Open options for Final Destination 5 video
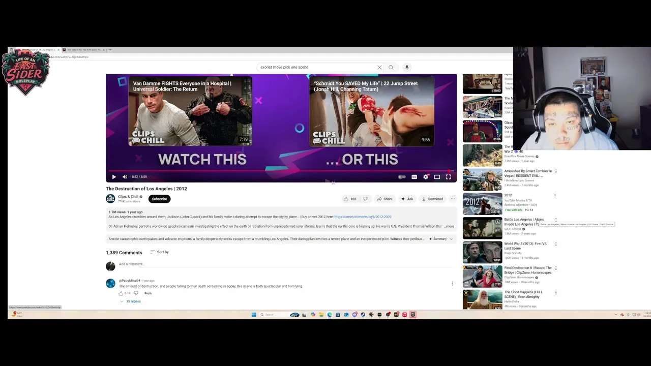 (555, 268)
